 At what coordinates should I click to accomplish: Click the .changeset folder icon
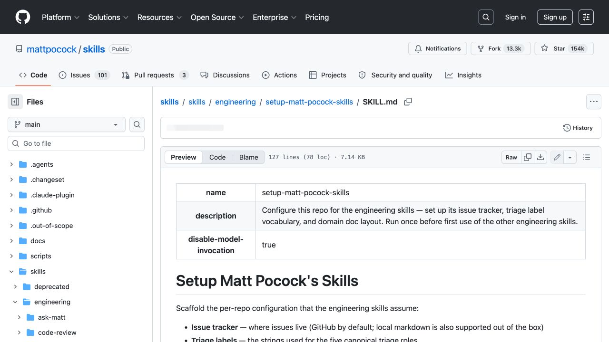[x=23, y=180]
